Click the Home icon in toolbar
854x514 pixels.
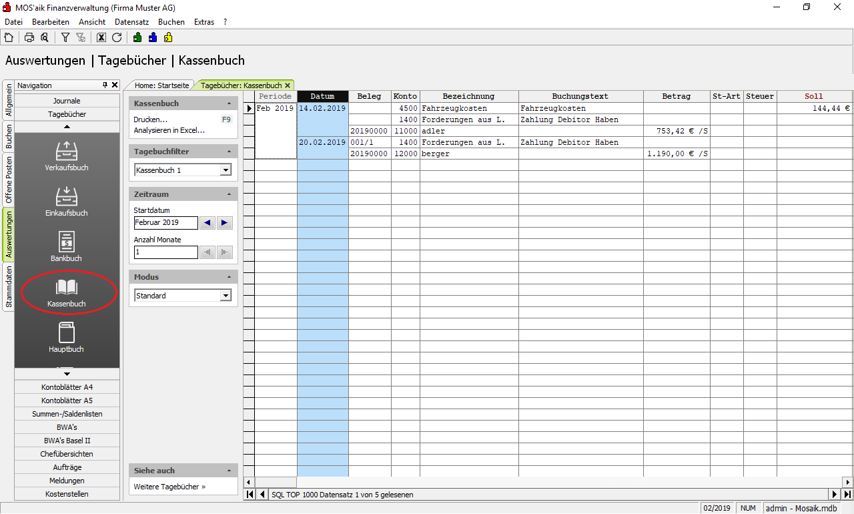(x=9, y=37)
